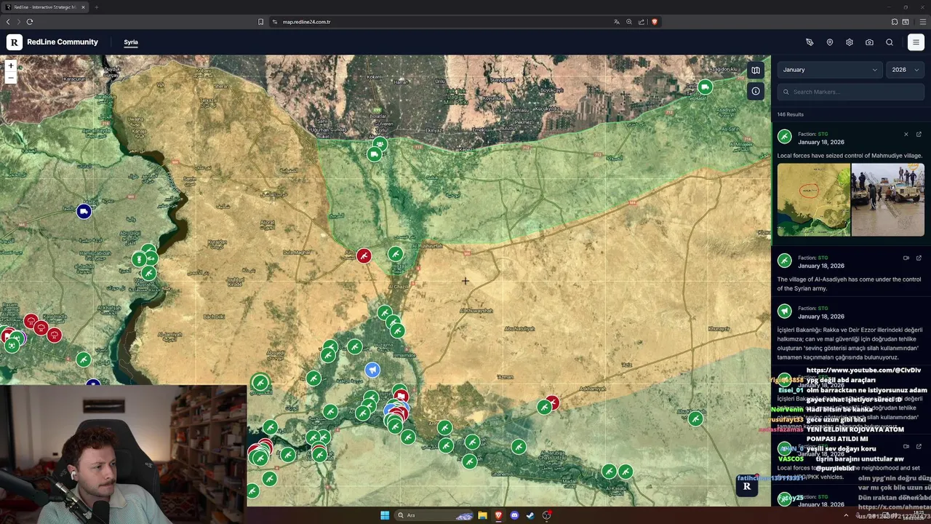Expand the 2026 year dropdown
This screenshot has width=931, height=524.
tap(906, 70)
